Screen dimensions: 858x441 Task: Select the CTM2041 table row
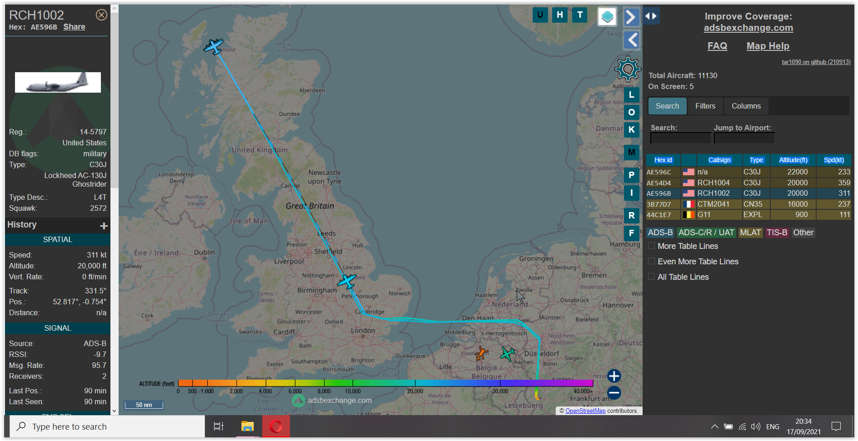[x=748, y=204]
